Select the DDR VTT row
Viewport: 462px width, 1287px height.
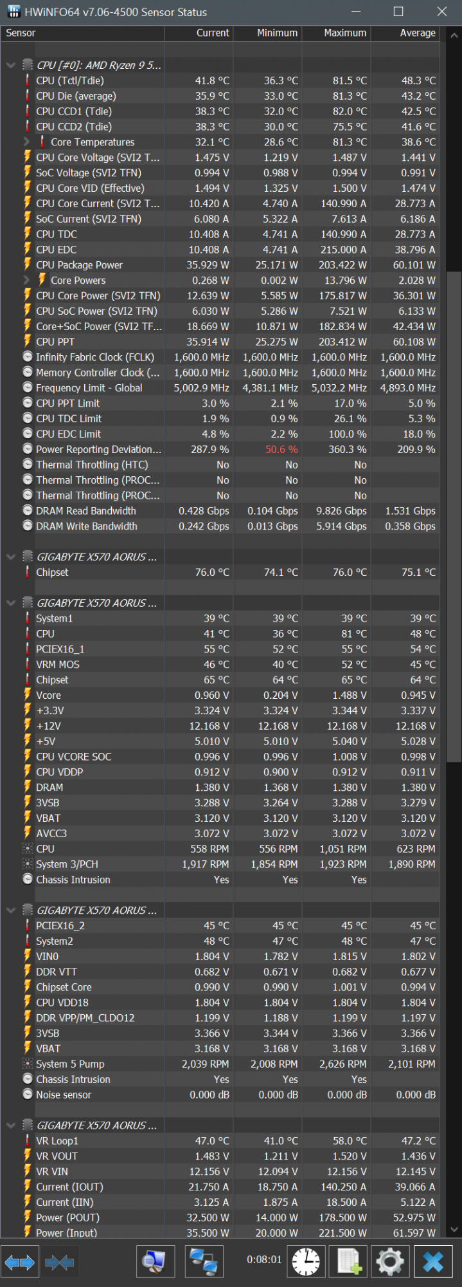click(220, 972)
